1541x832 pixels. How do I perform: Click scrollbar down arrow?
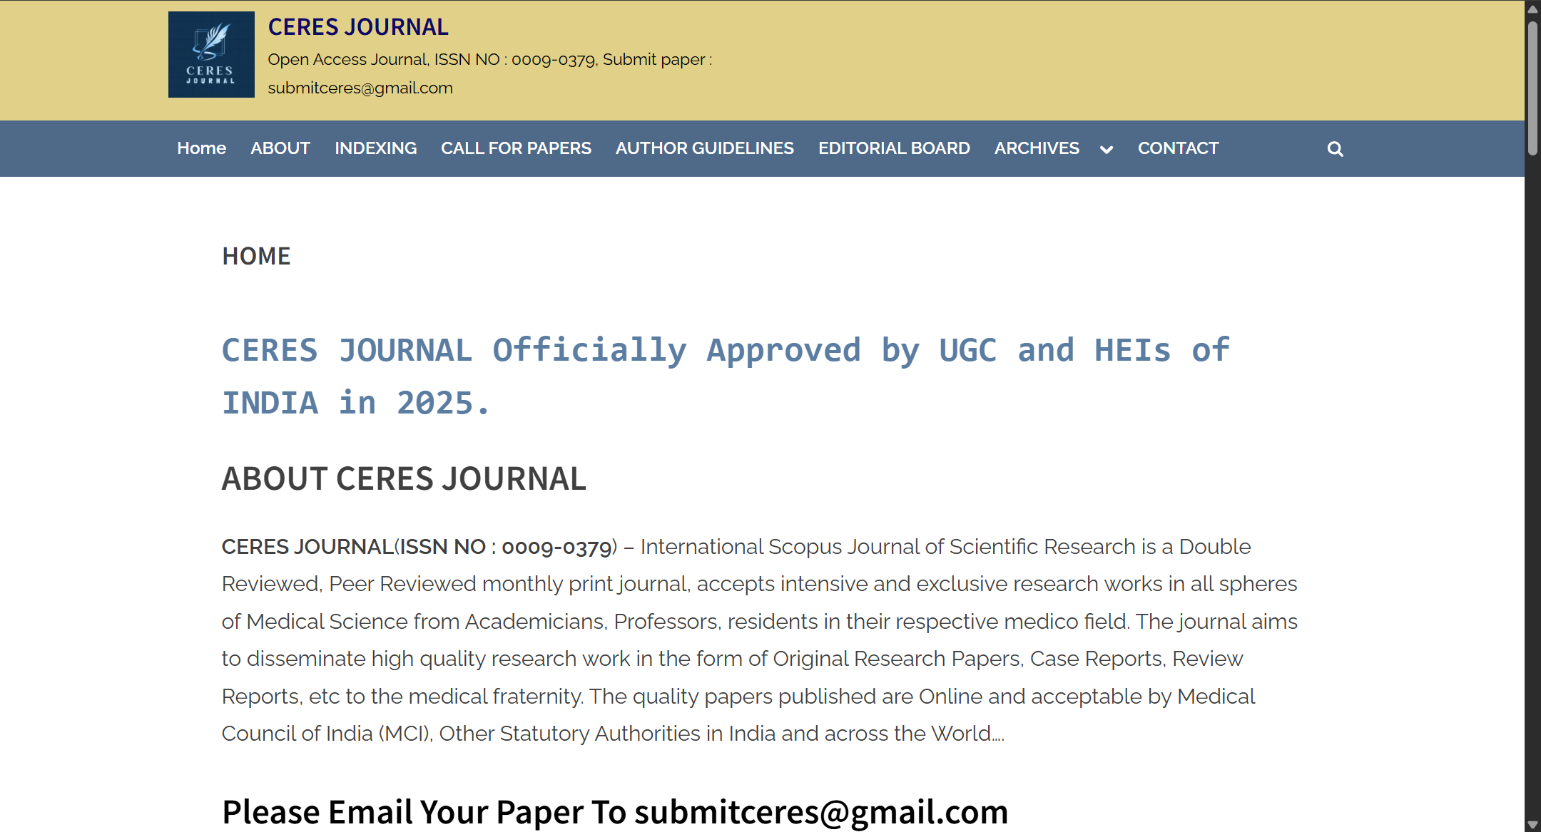pyautogui.click(x=1532, y=824)
